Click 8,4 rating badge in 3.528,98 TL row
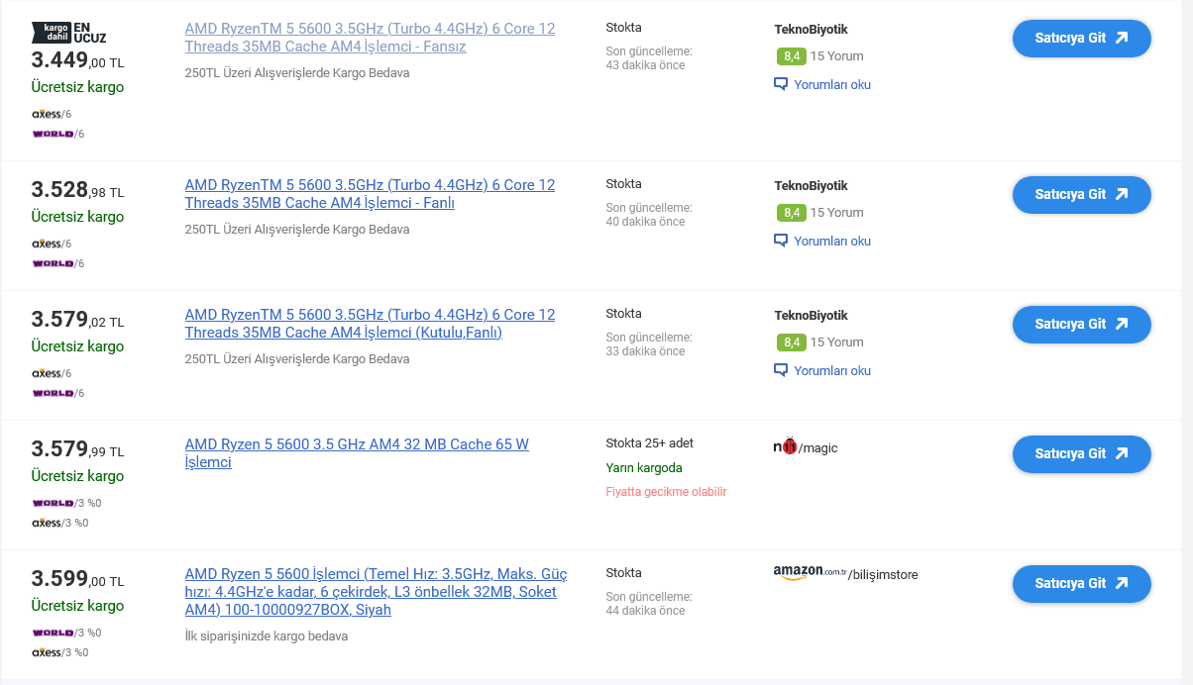The image size is (1193, 685). (x=791, y=213)
